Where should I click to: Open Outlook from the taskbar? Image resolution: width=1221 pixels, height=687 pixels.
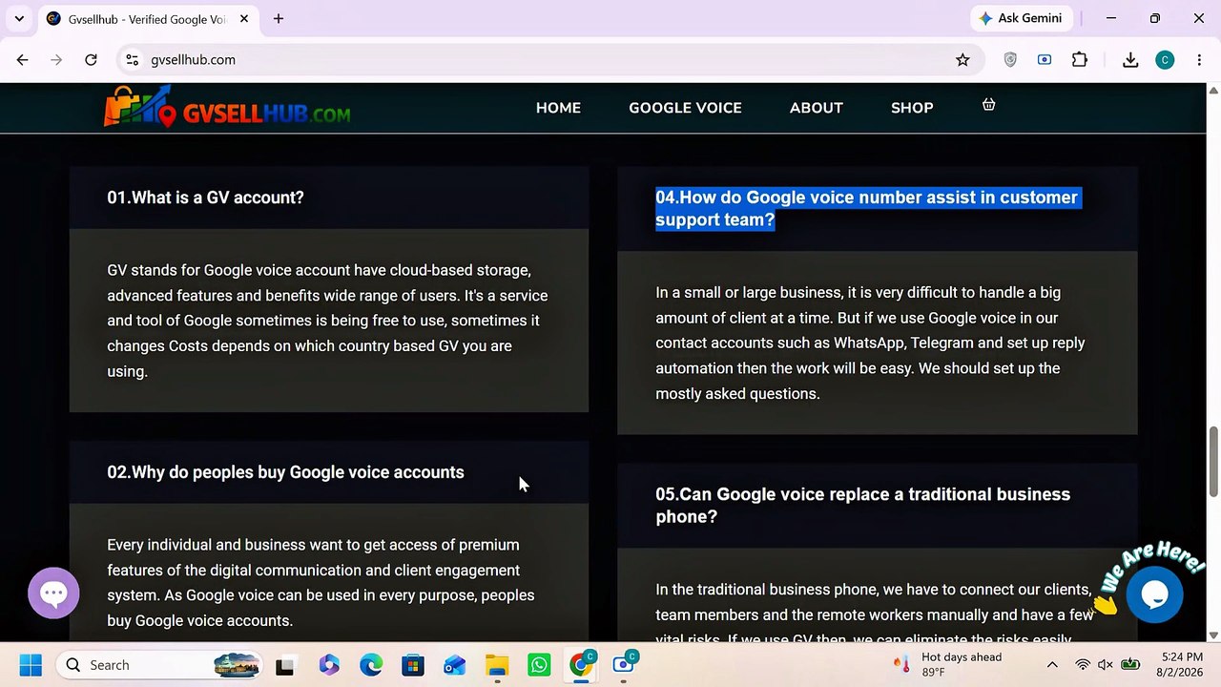pos(455,665)
